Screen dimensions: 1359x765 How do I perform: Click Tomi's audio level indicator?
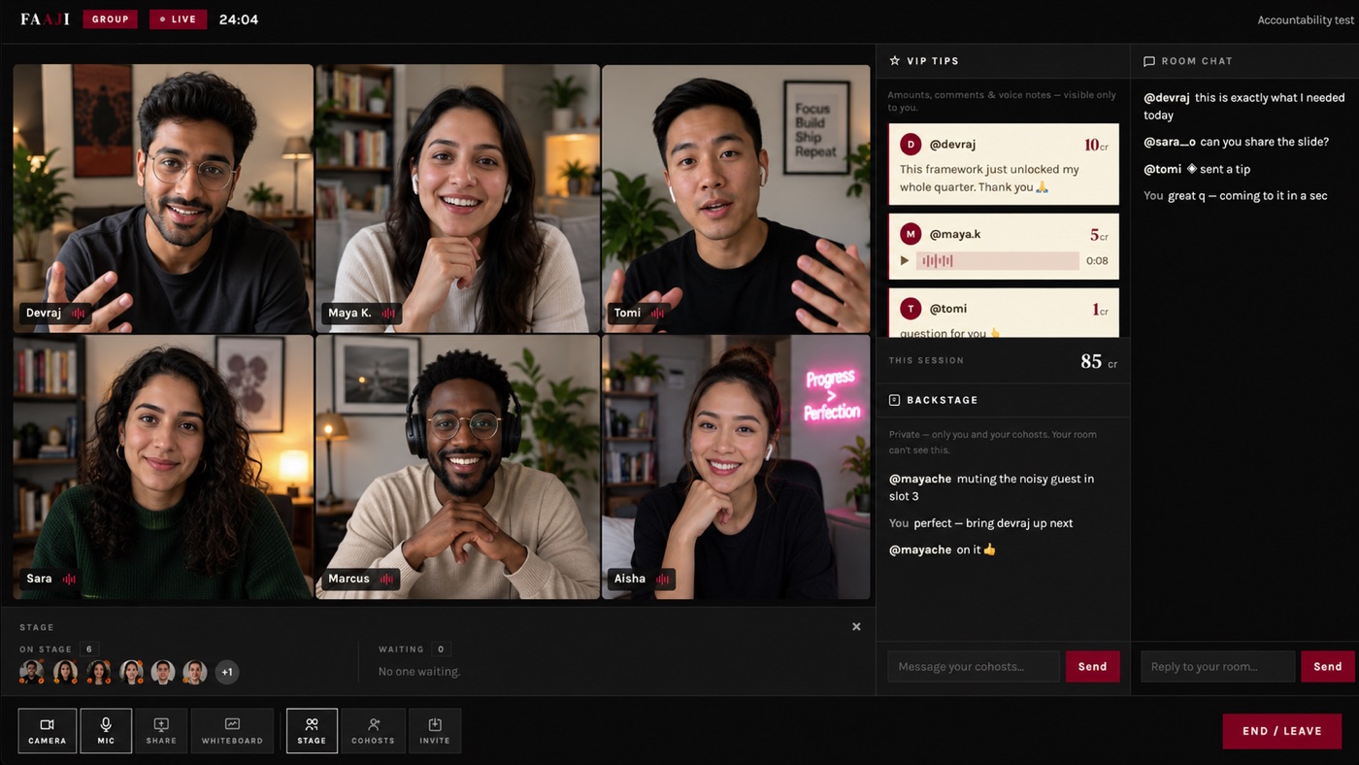657,314
